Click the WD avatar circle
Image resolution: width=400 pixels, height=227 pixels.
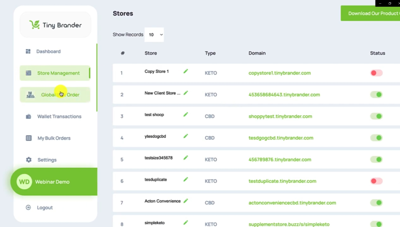pos(24,182)
